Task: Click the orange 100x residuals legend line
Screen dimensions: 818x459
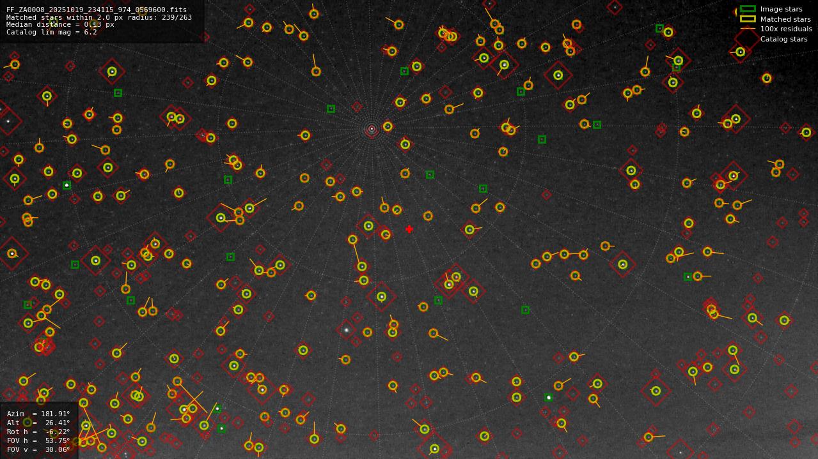Action: point(748,29)
